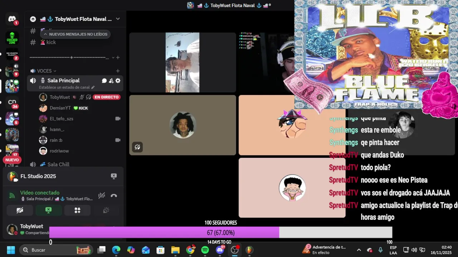Focus the vertical phone video tile
The height and width of the screenshot is (257, 458).
point(182,62)
